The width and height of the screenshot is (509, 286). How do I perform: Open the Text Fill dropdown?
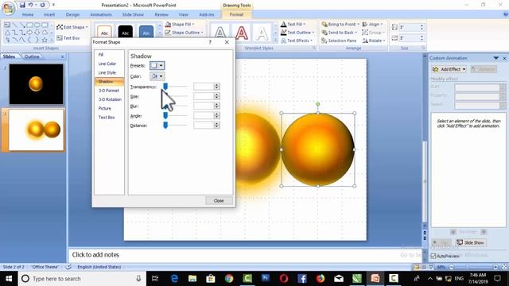293,25
